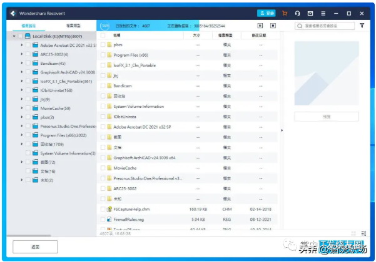Toggle the select-all checkbox in list header

pos(103,36)
